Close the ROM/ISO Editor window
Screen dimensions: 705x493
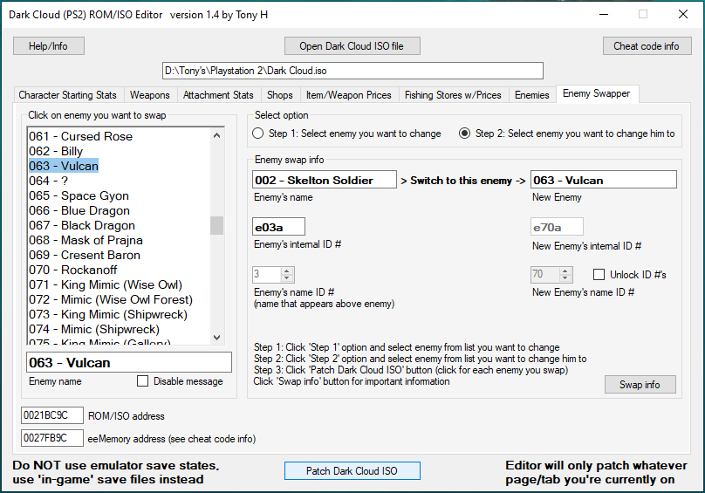tap(683, 14)
